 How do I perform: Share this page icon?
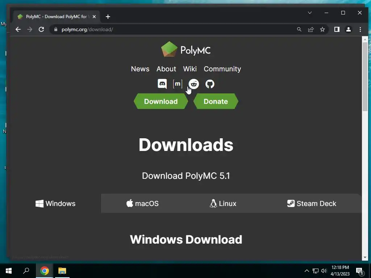tap(310, 29)
